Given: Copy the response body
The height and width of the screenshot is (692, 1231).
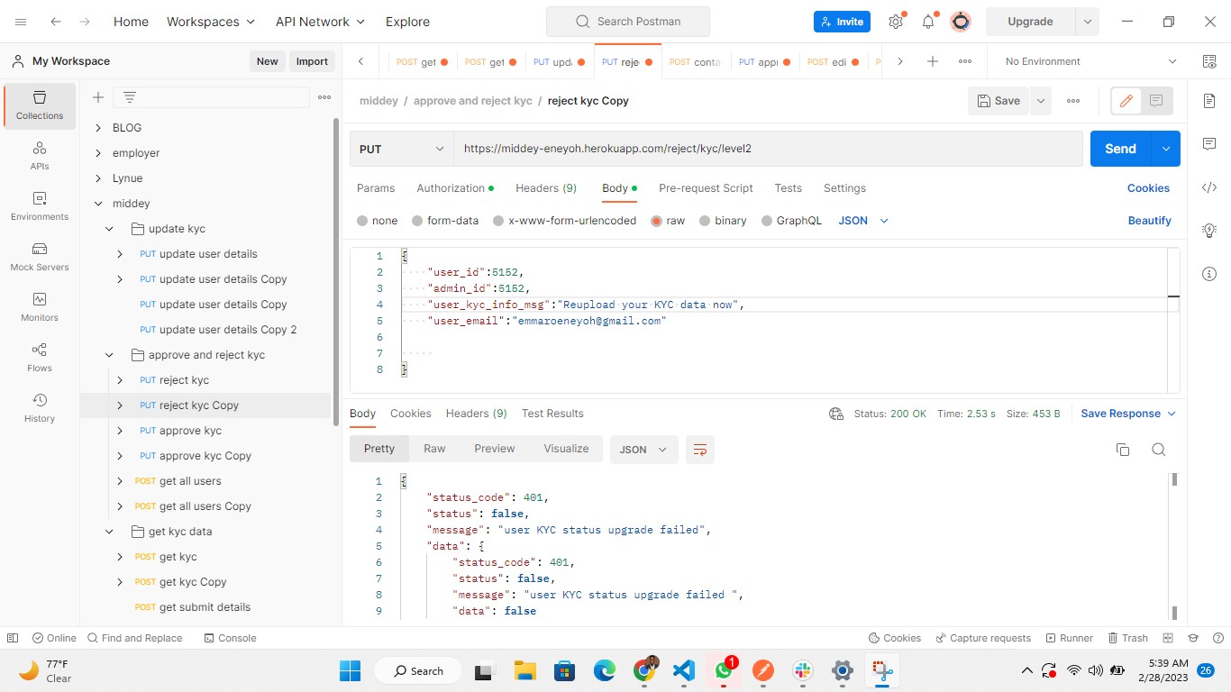Looking at the screenshot, I should [1123, 450].
